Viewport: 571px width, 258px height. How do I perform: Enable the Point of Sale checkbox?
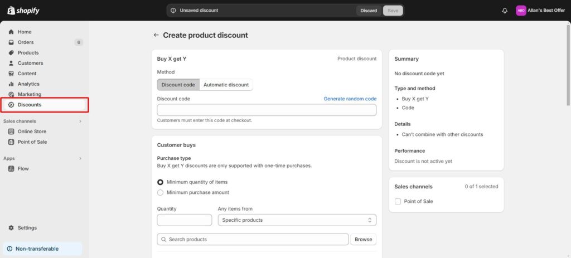(x=398, y=201)
